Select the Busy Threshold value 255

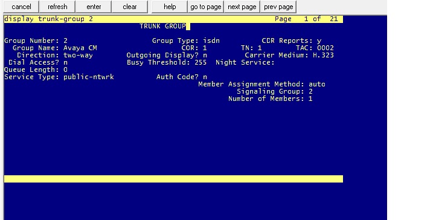200,62
